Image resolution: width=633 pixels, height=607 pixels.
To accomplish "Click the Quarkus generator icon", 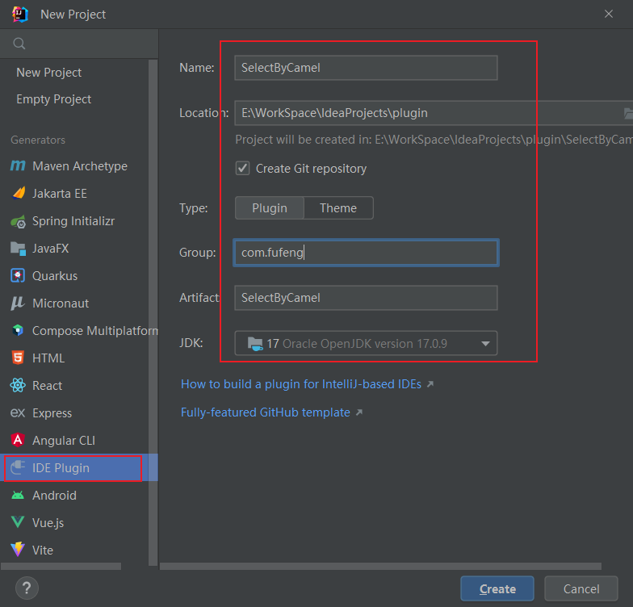I will 18,276.
